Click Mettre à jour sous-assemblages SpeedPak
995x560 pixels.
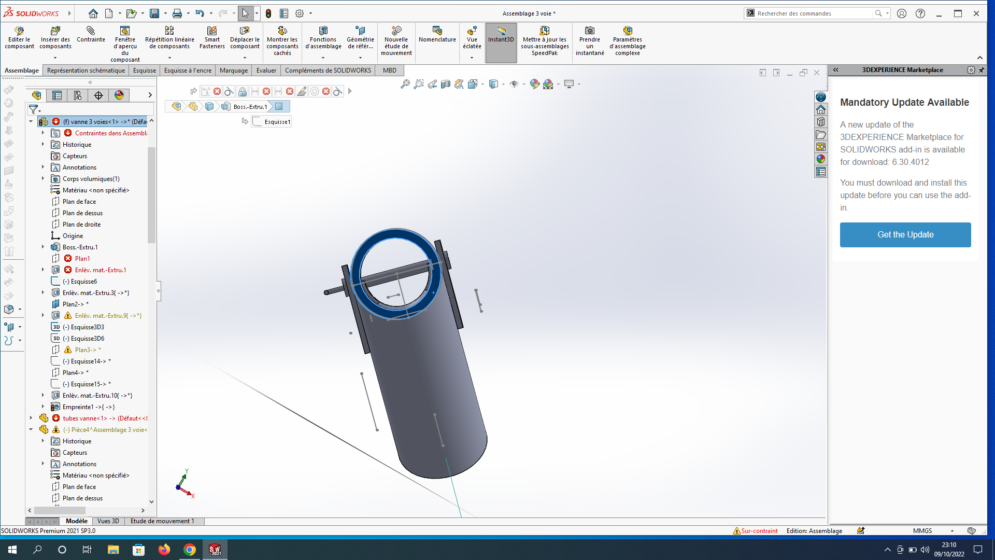tap(545, 41)
